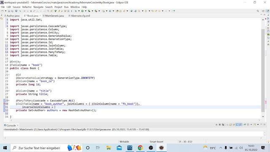The width and height of the screenshot is (270, 152).
Task: Open the Help menu
Action: click(x=84, y=7)
